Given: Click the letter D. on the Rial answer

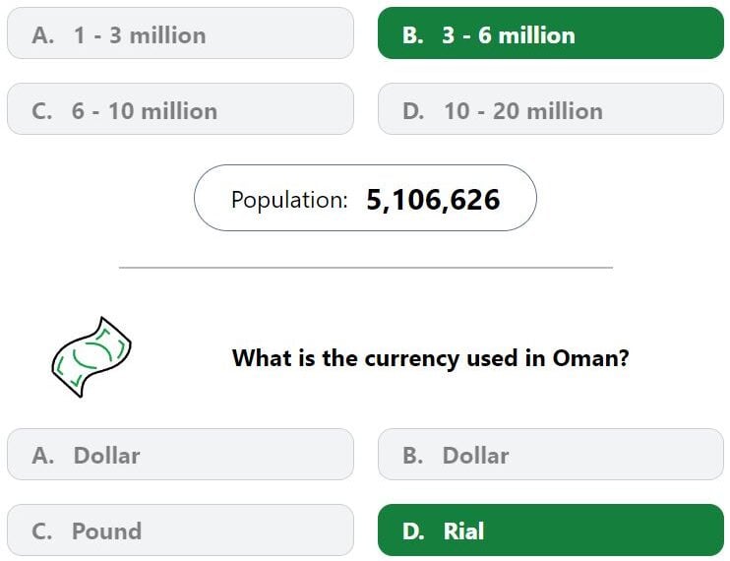Looking at the screenshot, I should click(x=413, y=531).
